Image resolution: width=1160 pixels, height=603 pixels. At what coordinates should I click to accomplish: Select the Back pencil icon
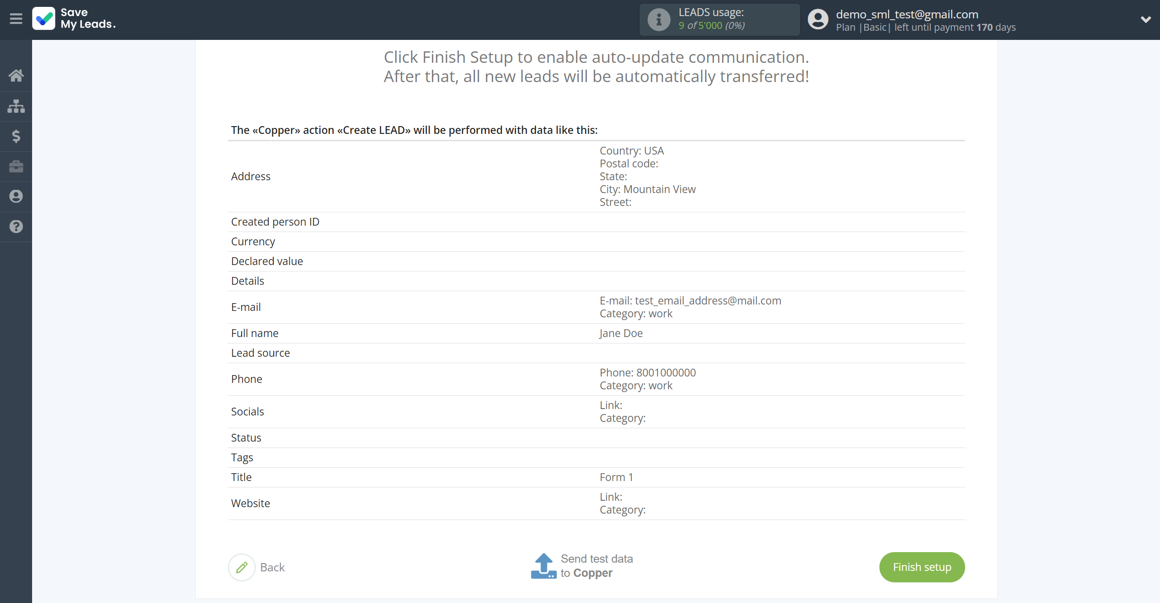click(x=242, y=566)
